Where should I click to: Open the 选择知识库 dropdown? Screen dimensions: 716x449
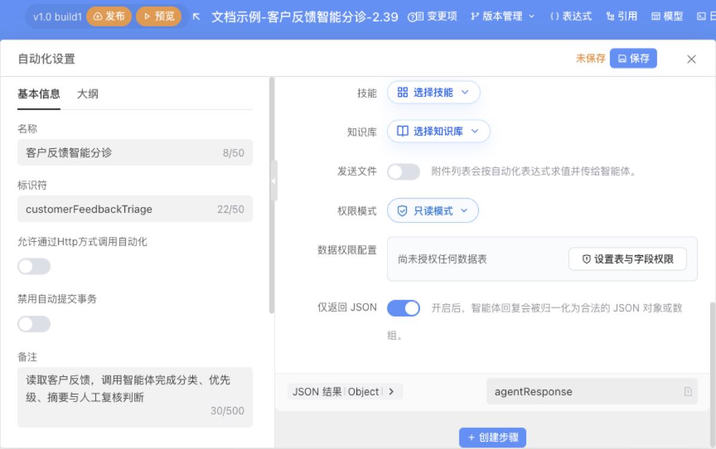pyautogui.click(x=439, y=131)
